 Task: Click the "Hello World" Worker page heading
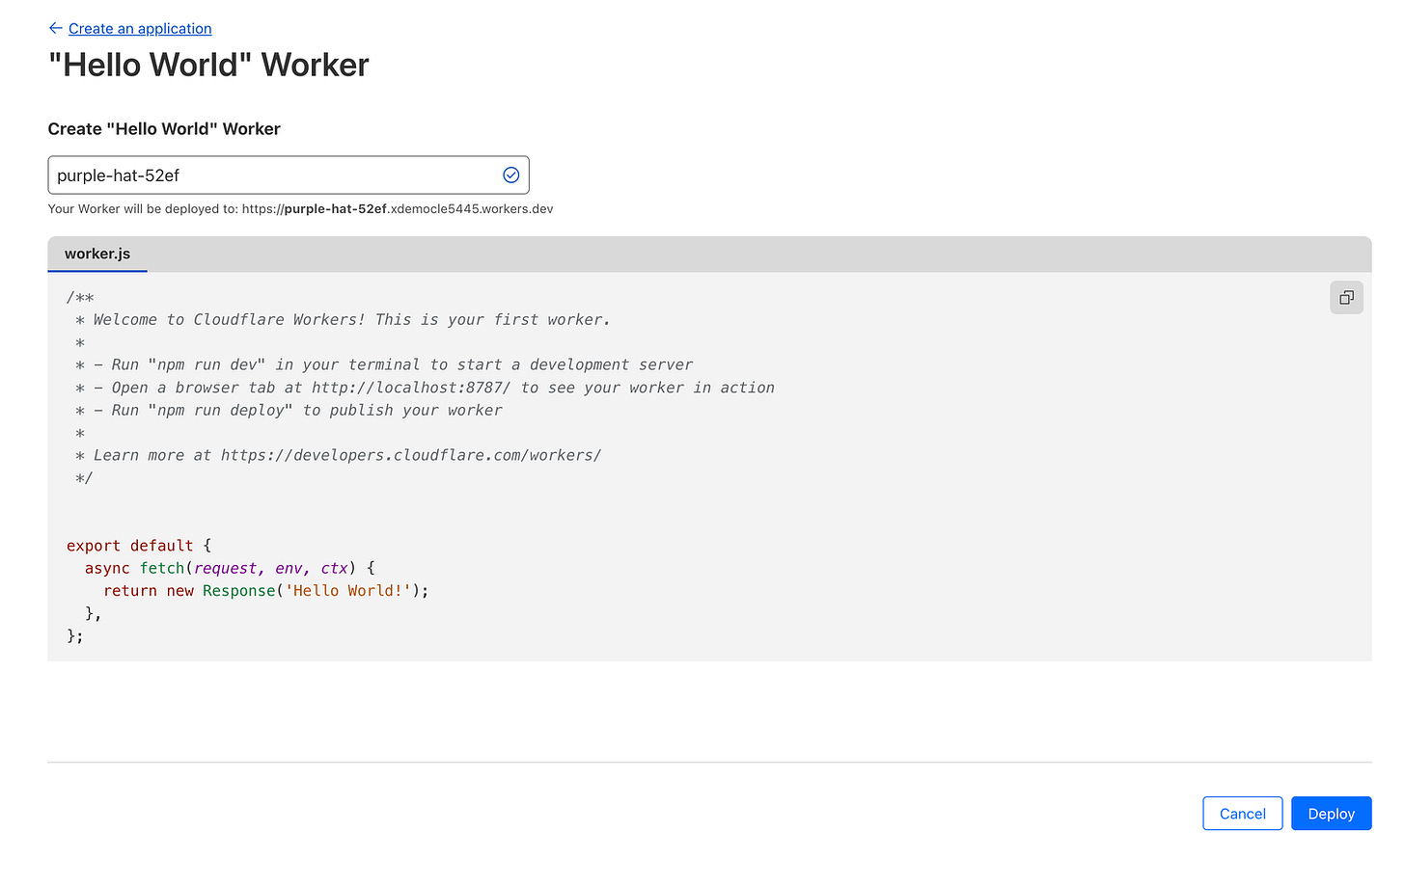point(208,65)
